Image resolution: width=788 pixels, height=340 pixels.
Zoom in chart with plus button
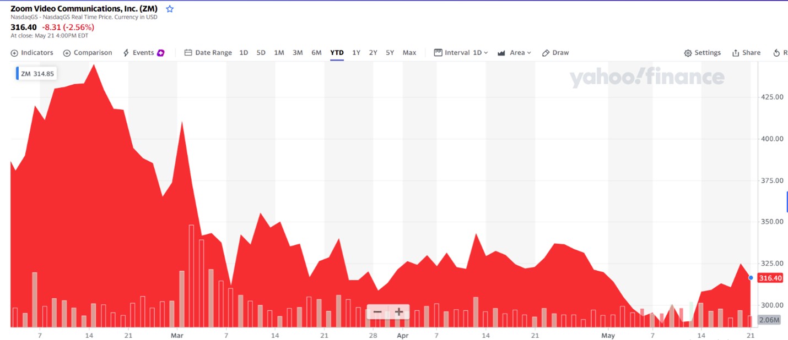pyautogui.click(x=399, y=312)
